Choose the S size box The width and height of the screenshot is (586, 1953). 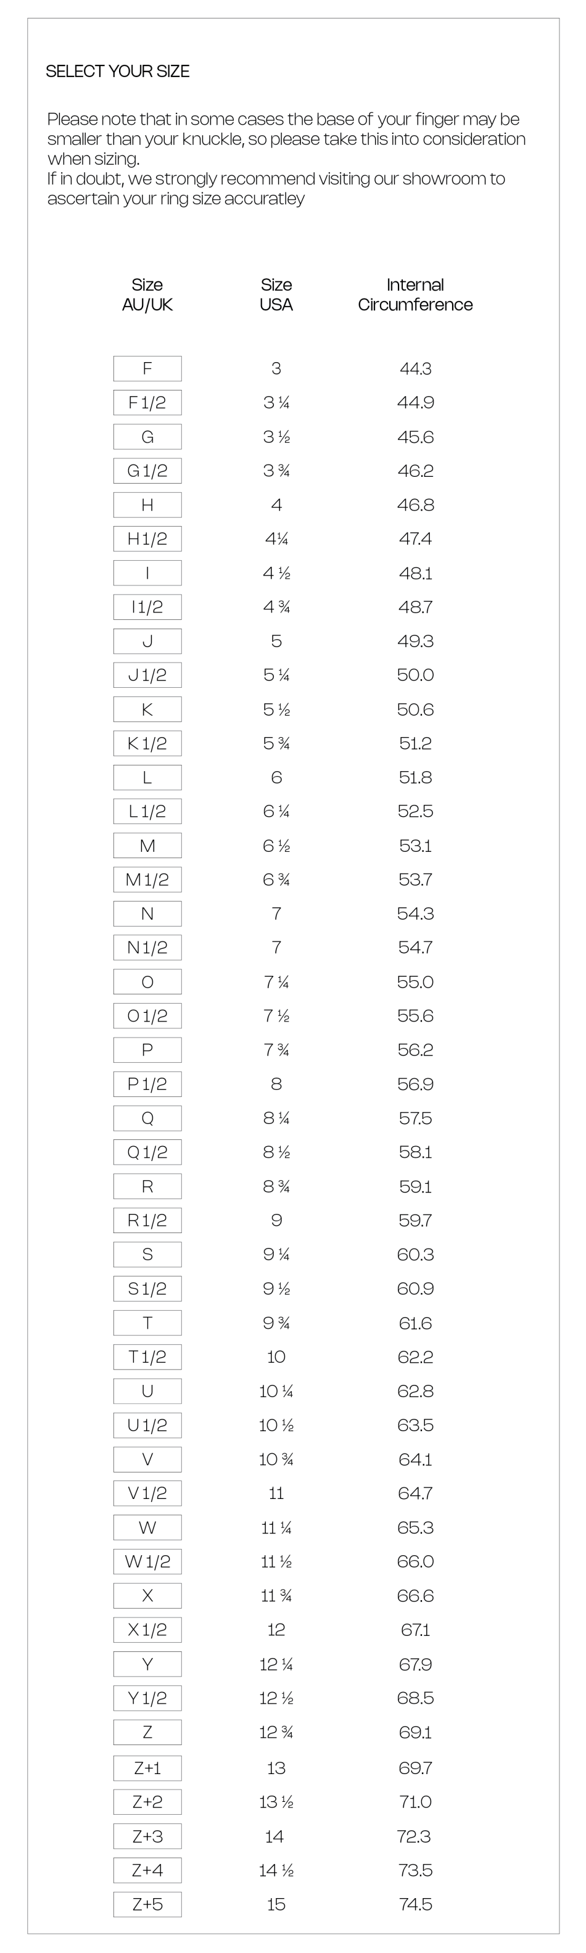(x=147, y=1255)
